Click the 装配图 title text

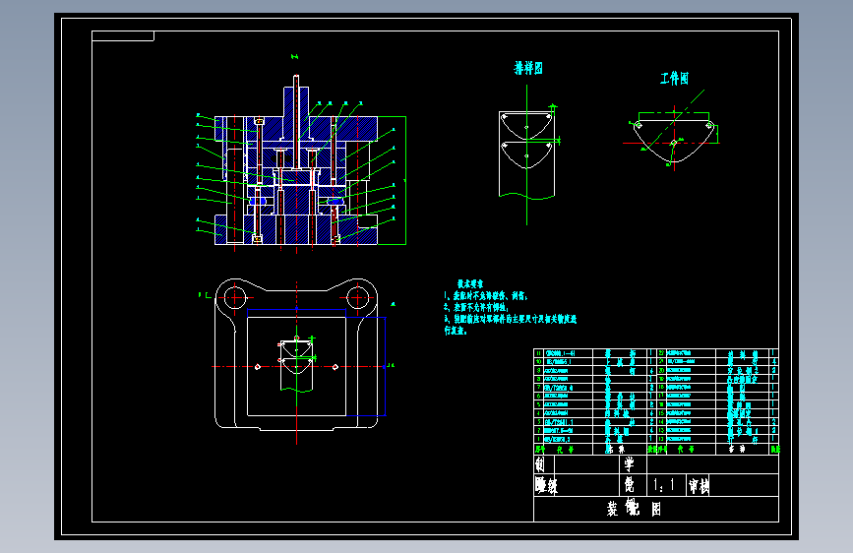[634, 509]
